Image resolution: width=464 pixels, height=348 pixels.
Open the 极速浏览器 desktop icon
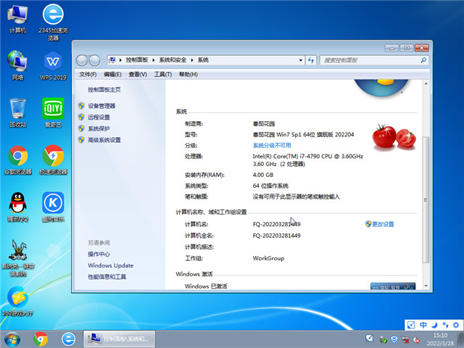(x=53, y=159)
